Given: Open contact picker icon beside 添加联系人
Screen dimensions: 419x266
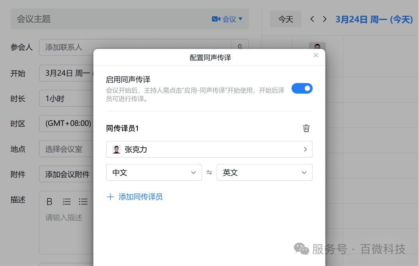Looking at the screenshot, I should coord(240,47).
